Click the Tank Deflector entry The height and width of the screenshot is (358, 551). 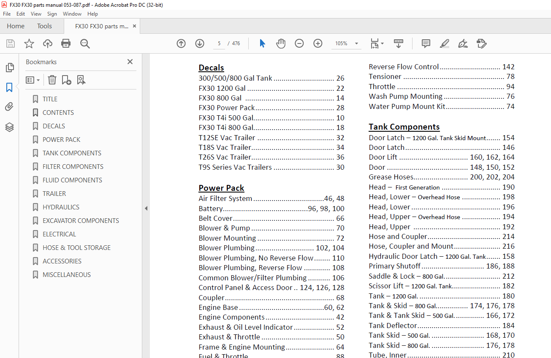[442, 325]
